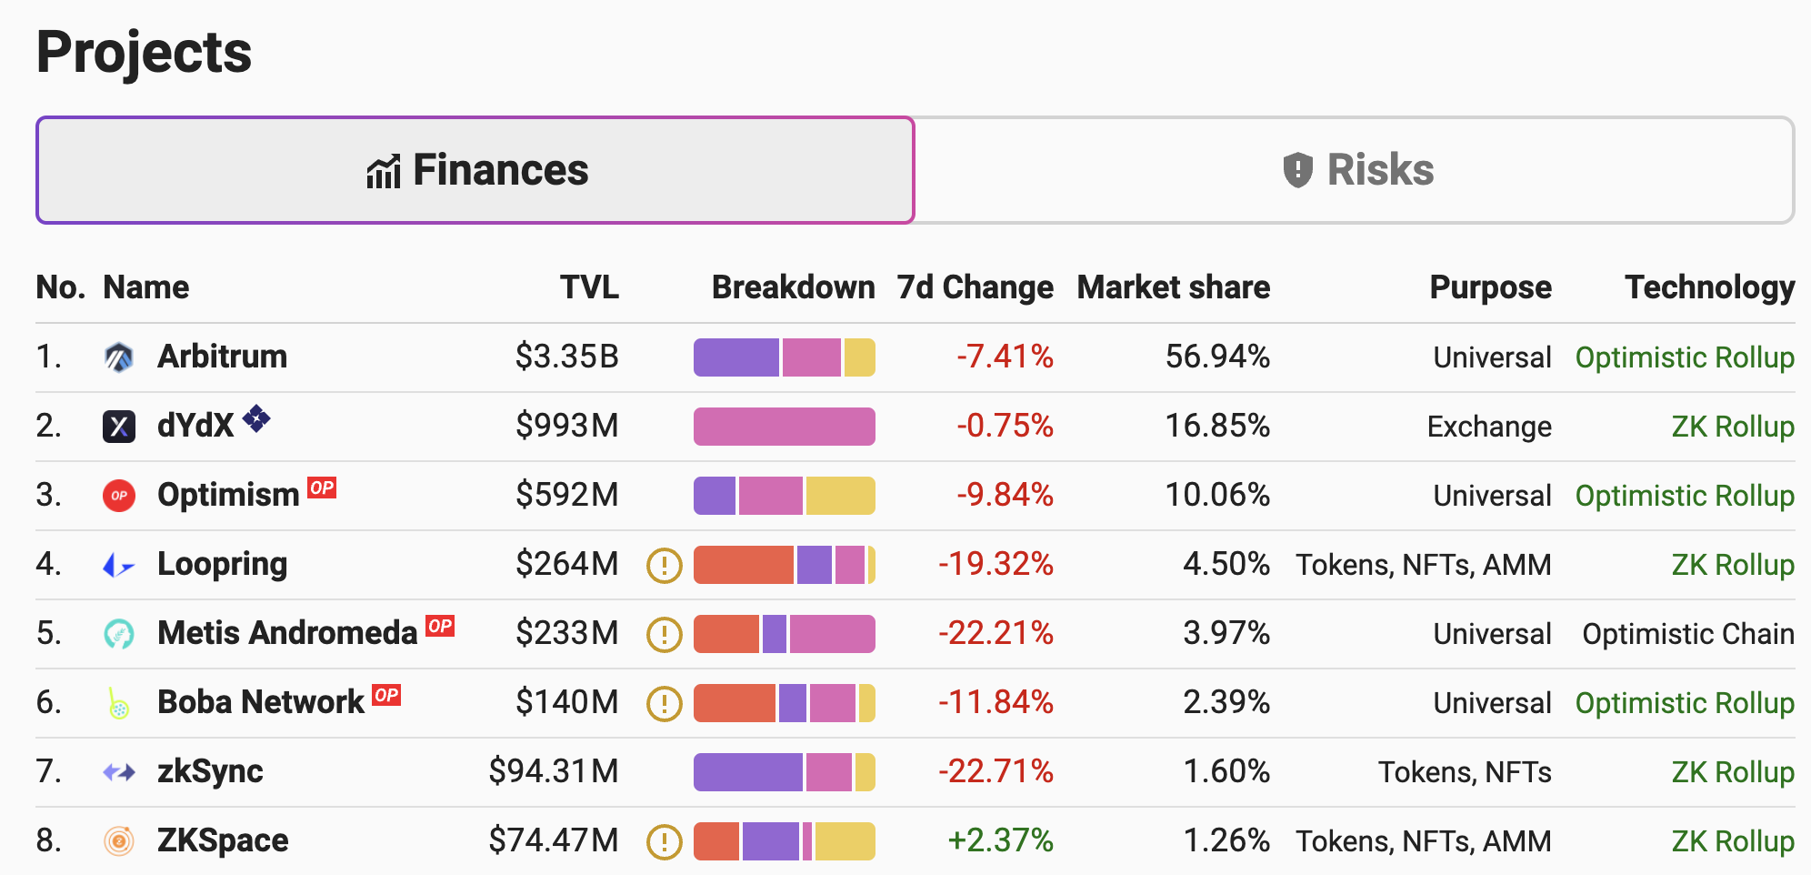The width and height of the screenshot is (1811, 875).
Task: Click Arbitrum's Optimistic Rollup technology label
Action: [1685, 357]
